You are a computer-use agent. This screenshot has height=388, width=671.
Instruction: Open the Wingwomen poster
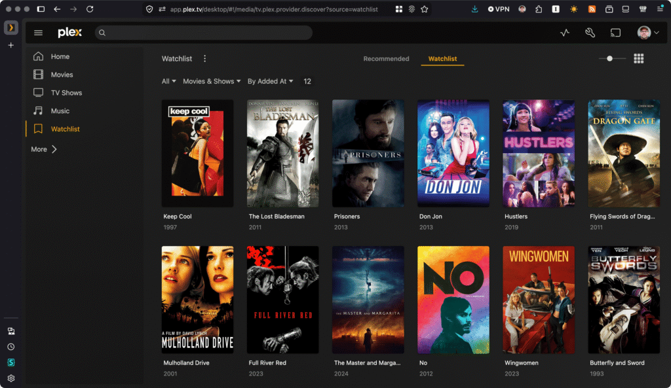pyautogui.click(x=539, y=300)
